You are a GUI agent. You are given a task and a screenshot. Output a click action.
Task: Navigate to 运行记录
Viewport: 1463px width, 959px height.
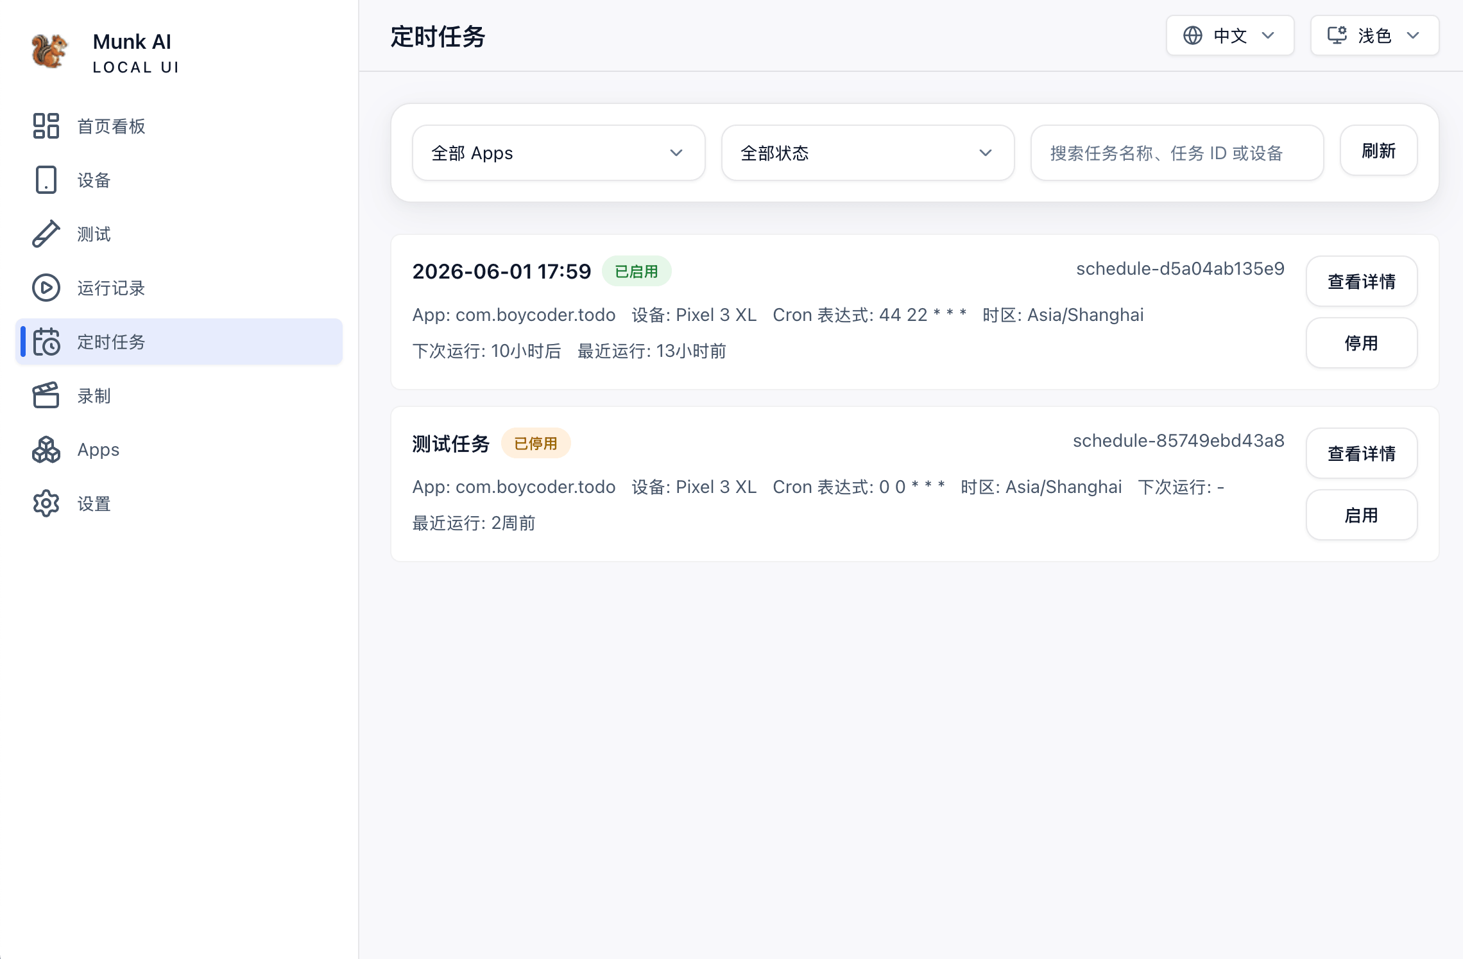[179, 288]
